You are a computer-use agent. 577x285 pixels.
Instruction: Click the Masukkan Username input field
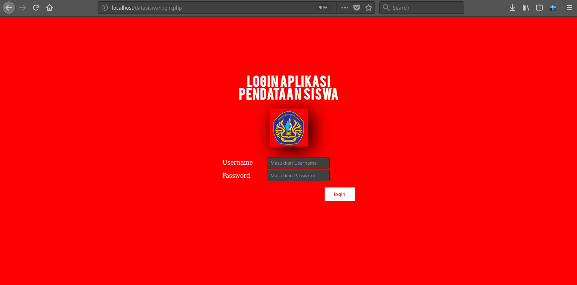click(298, 163)
